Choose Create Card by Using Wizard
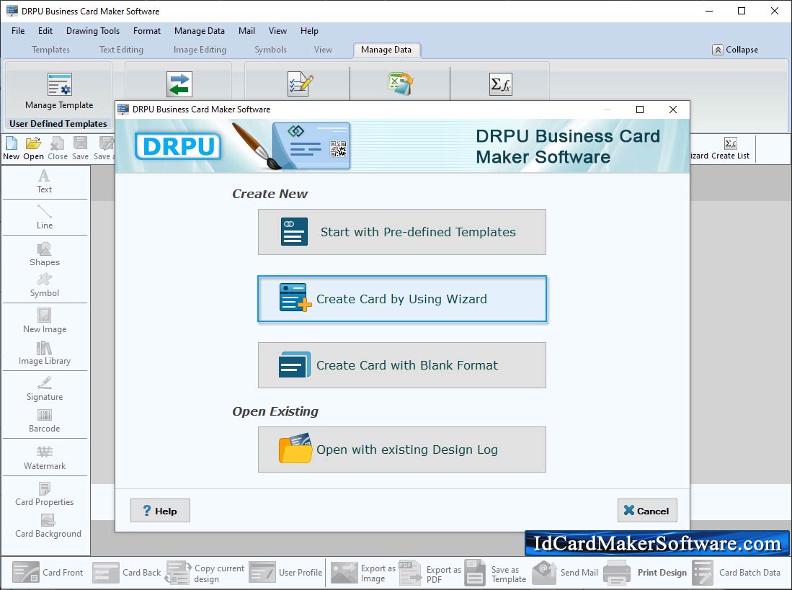Image resolution: width=792 pixels, height=590 pixels. 402,299
